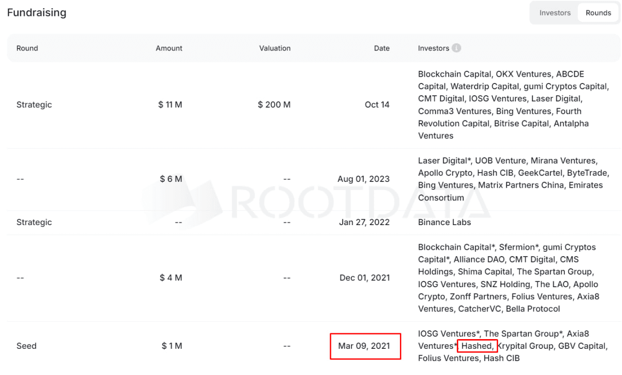
Task: Select the $ 6 M amount cell
Action: coord(171,179)
